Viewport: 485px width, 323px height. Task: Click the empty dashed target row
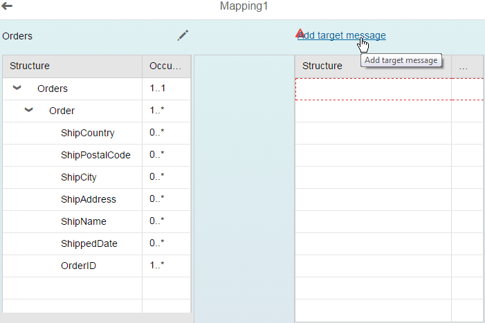click(373, 89)
